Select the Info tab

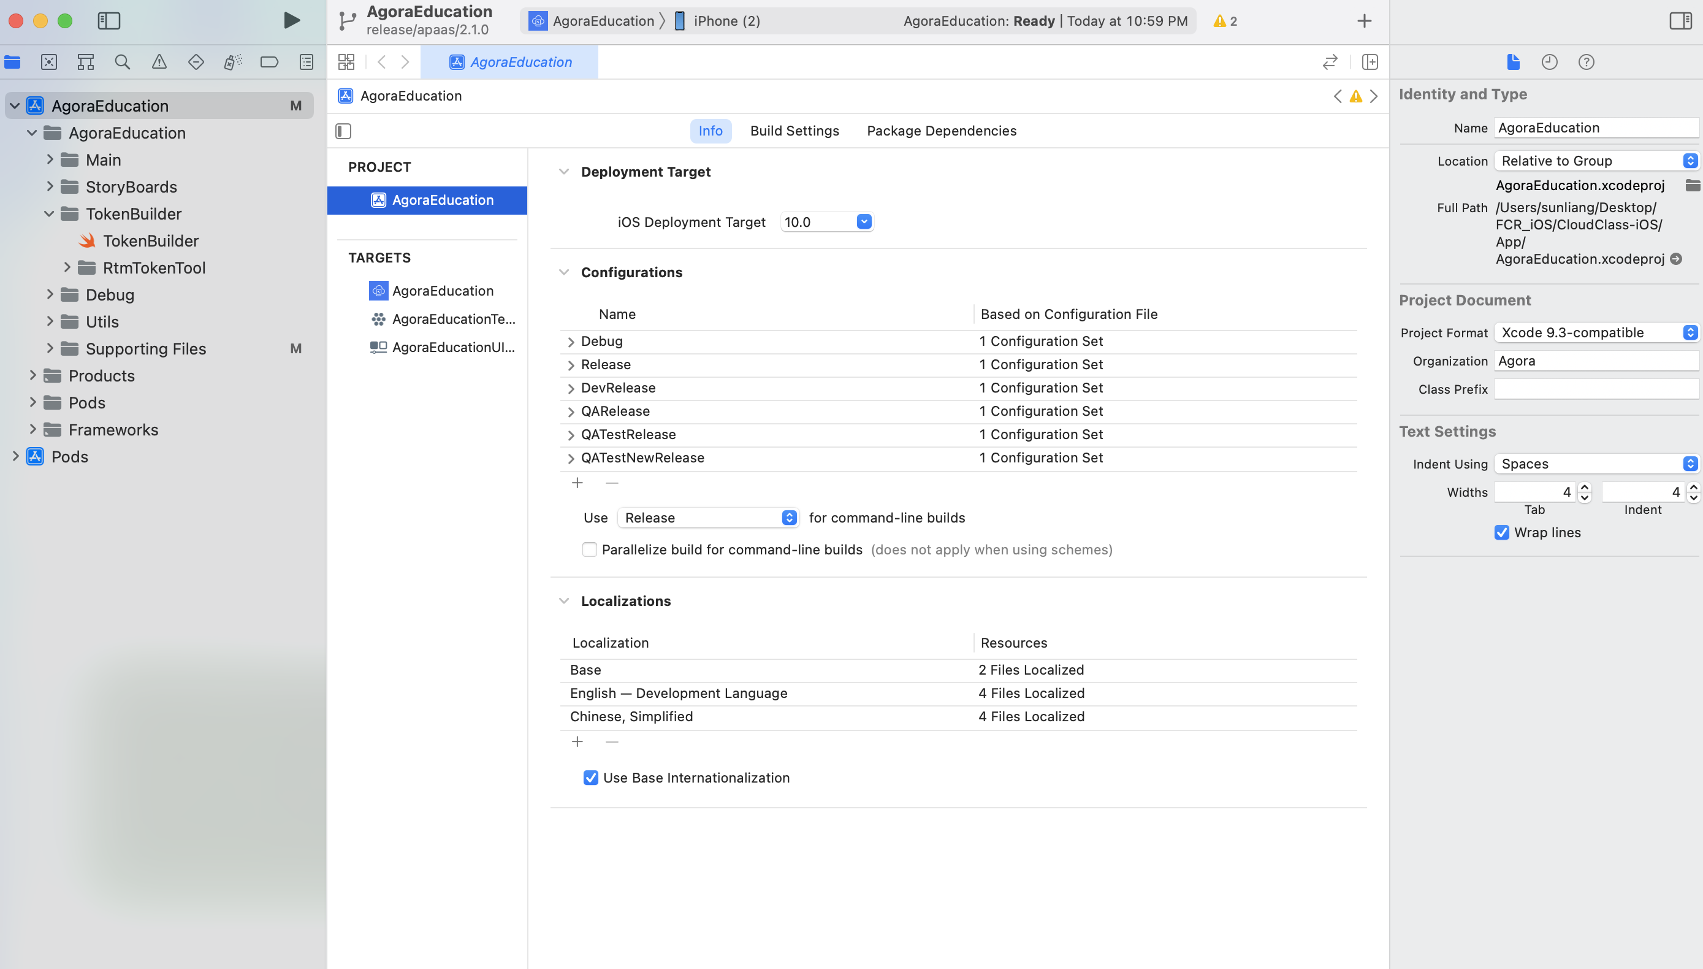click(x=711, y=131)
